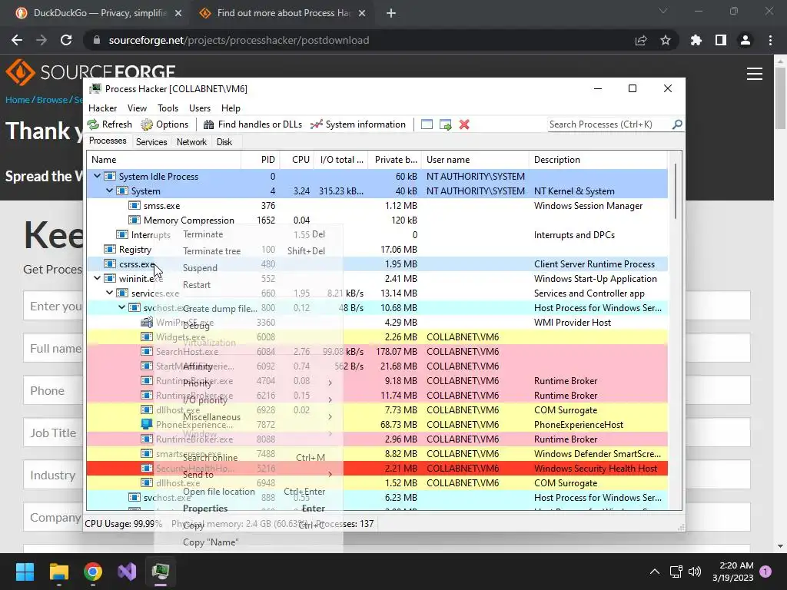The image size is (787, 590).
Task: Select the Memory Compression process icon
Action: tap(134, 220)
